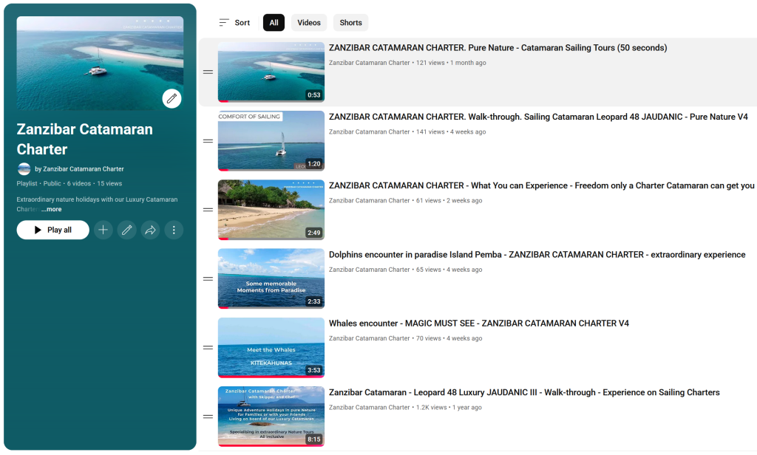Viewport: 757px width, 455px height.
Task: Open the Sort menu
Action: click(x=234, y=23)
